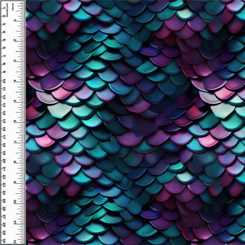Image resolution: width=245 pixels, height=245 pixels.
Task: Click the 30 centimeter ruler number
Action: coord(4,241)
